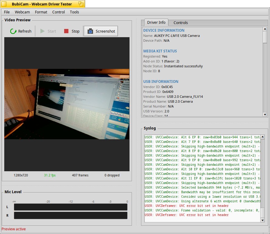Screen dimensions: 270x234
Task: Open the Webcam menu
Action: (22, 12)
